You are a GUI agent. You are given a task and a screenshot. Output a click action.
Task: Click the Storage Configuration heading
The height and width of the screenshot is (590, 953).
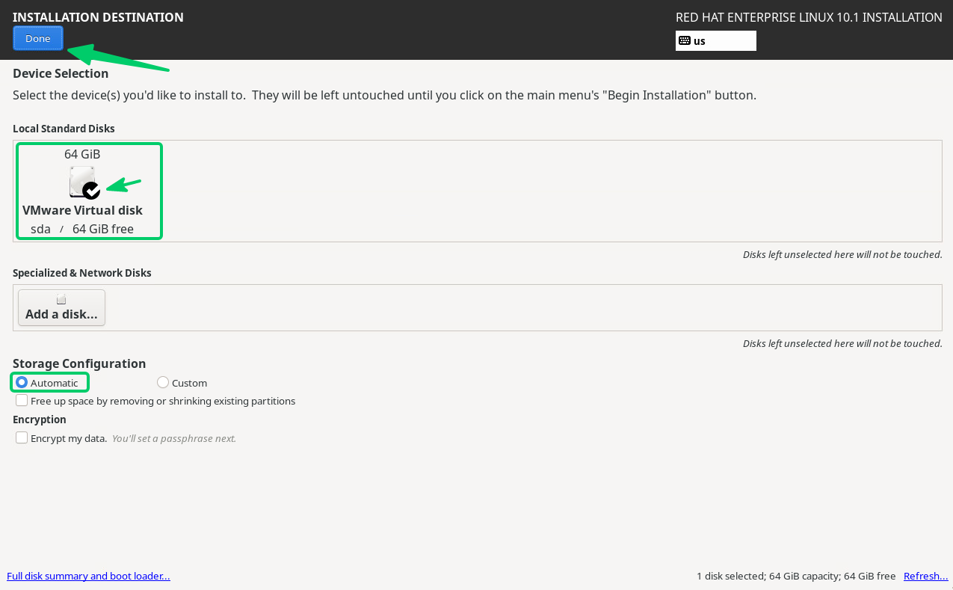pyautogui.click(x=79, y=363)
